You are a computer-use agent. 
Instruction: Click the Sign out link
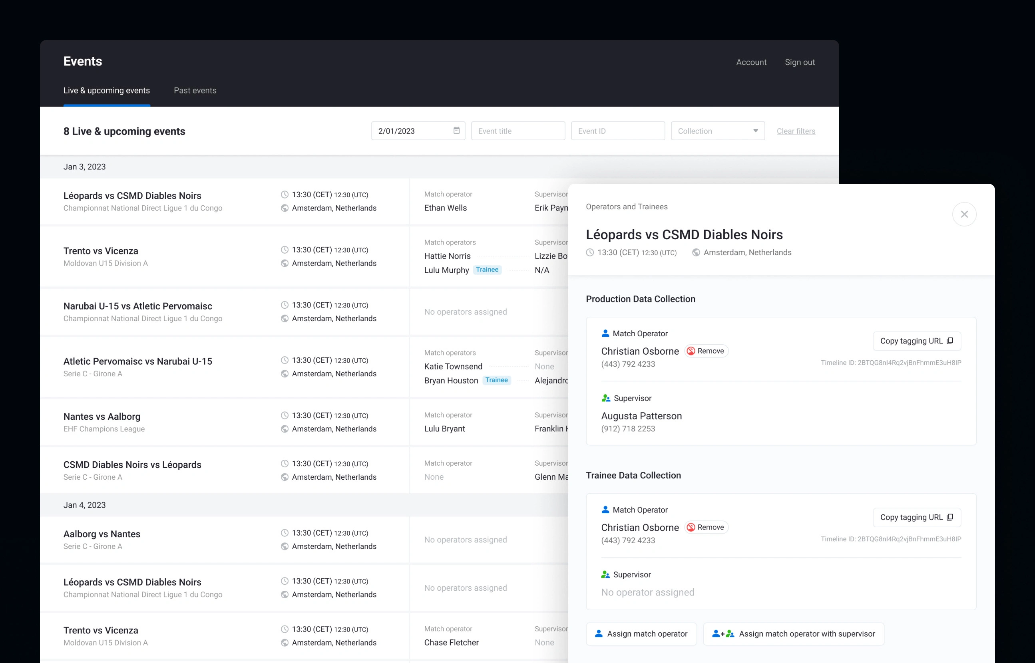(x=799, y=62)
